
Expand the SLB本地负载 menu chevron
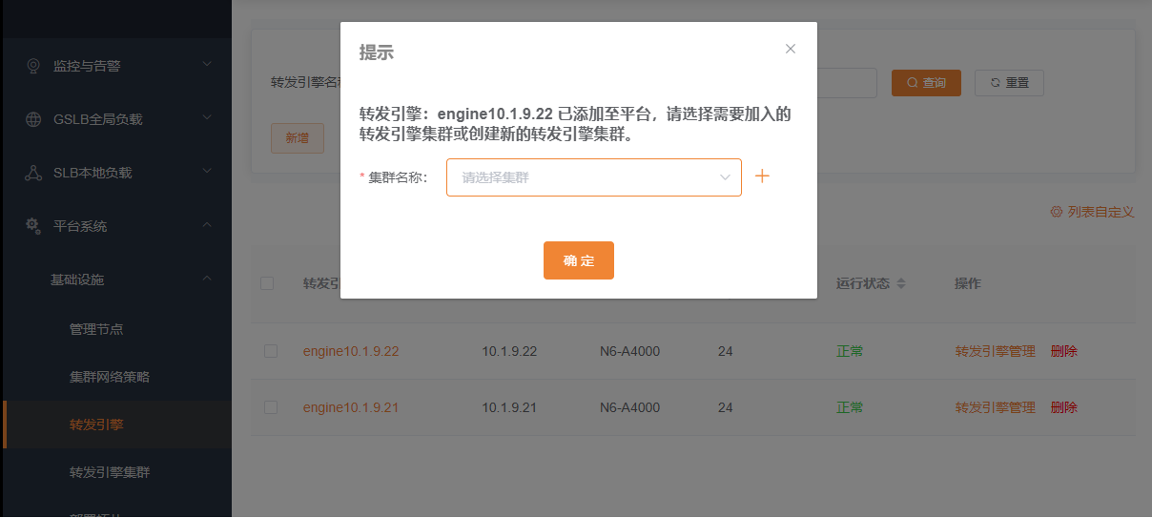pyautogui.click(x=207, y=172)
